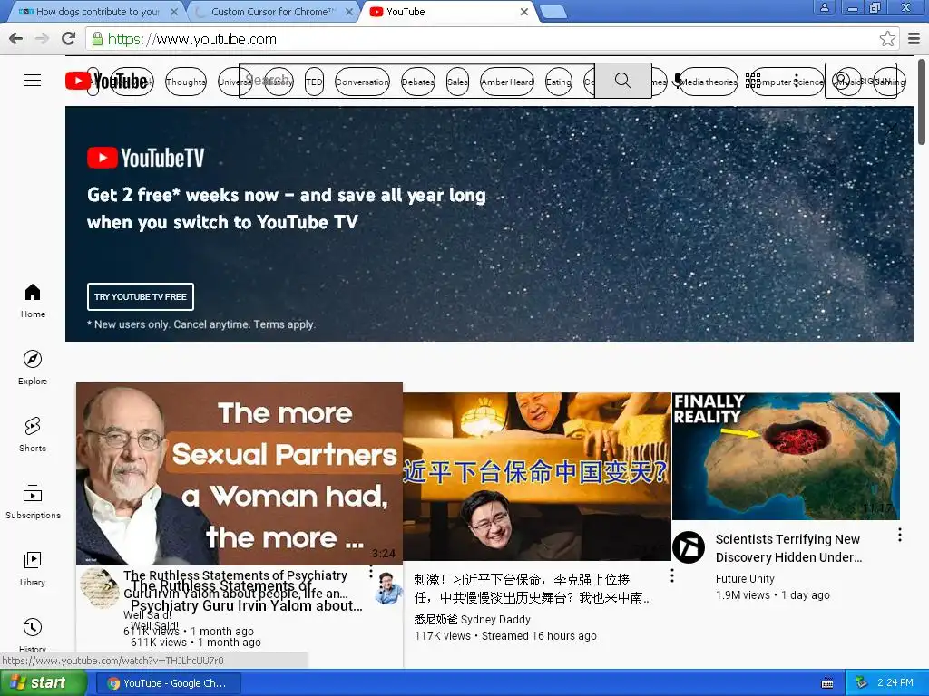929x696 pixels.
Task: Open History in sidebar
Action: coord(33,634)
